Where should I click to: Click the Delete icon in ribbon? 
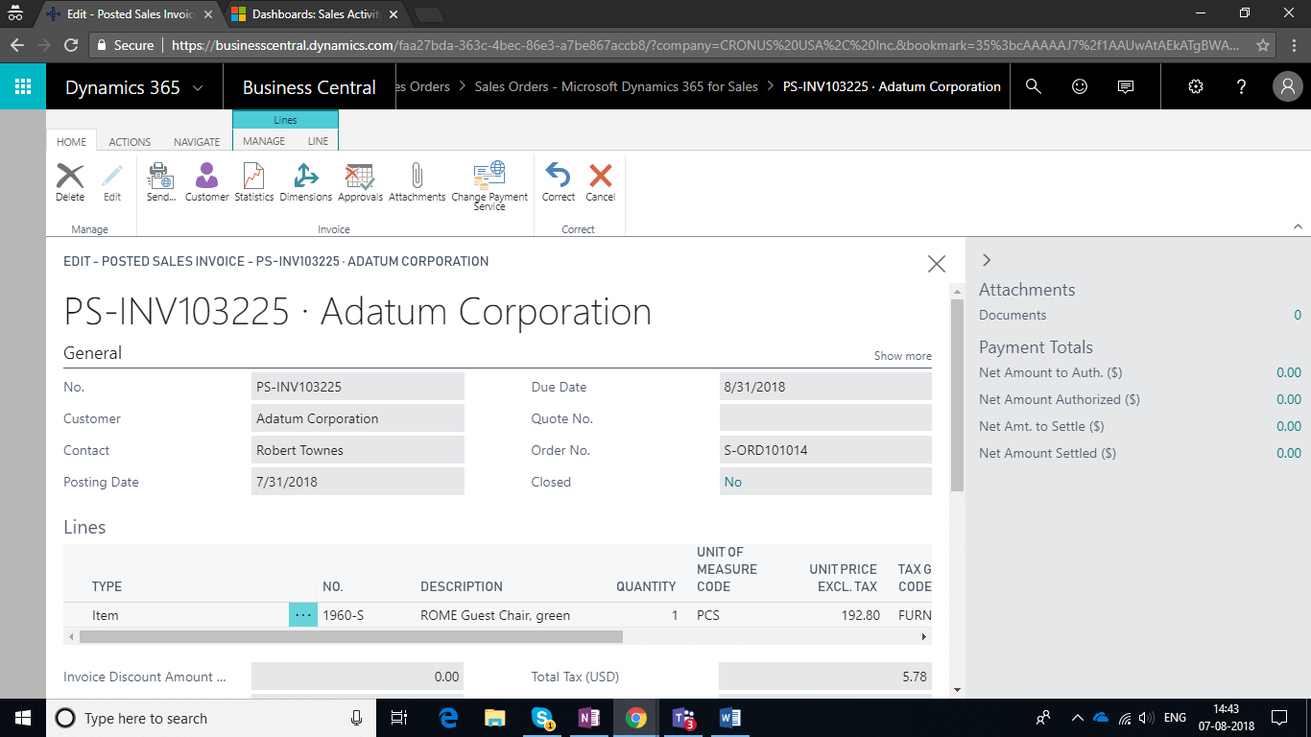(x=70, y=180)
